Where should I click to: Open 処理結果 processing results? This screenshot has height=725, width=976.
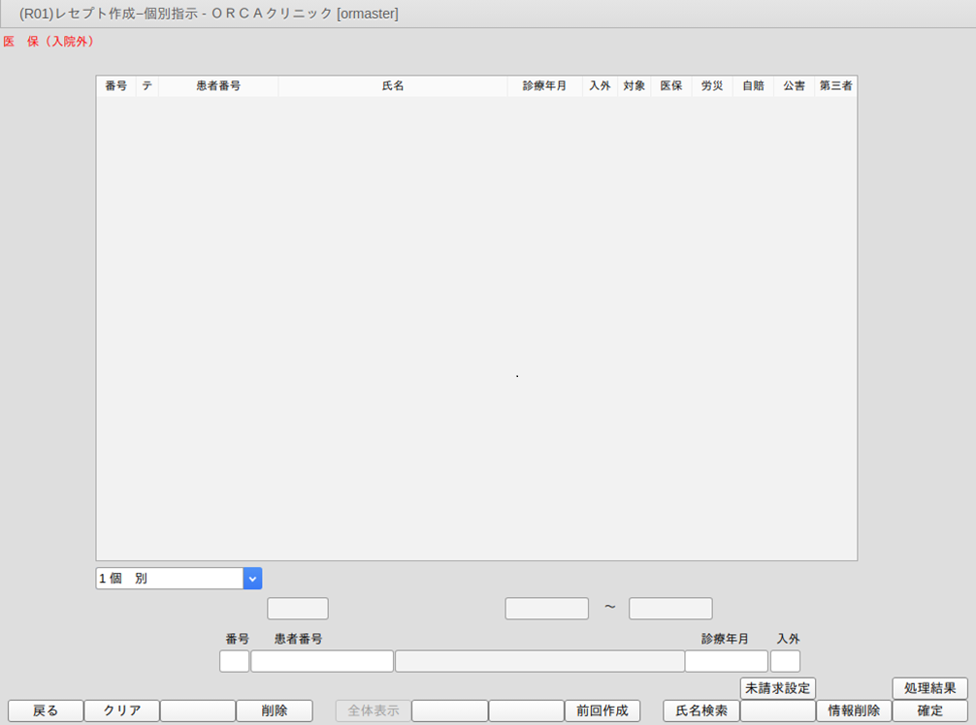pos(929,688)
